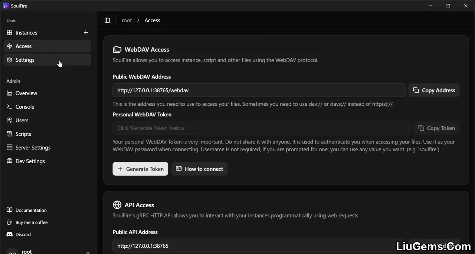475x254 pixels.
Task: Click the root breadcrumb
Action: tap(127, 20)
